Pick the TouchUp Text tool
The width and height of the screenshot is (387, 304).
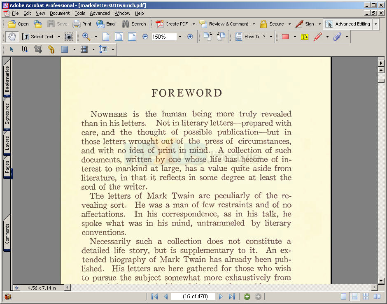click(103, 49)
